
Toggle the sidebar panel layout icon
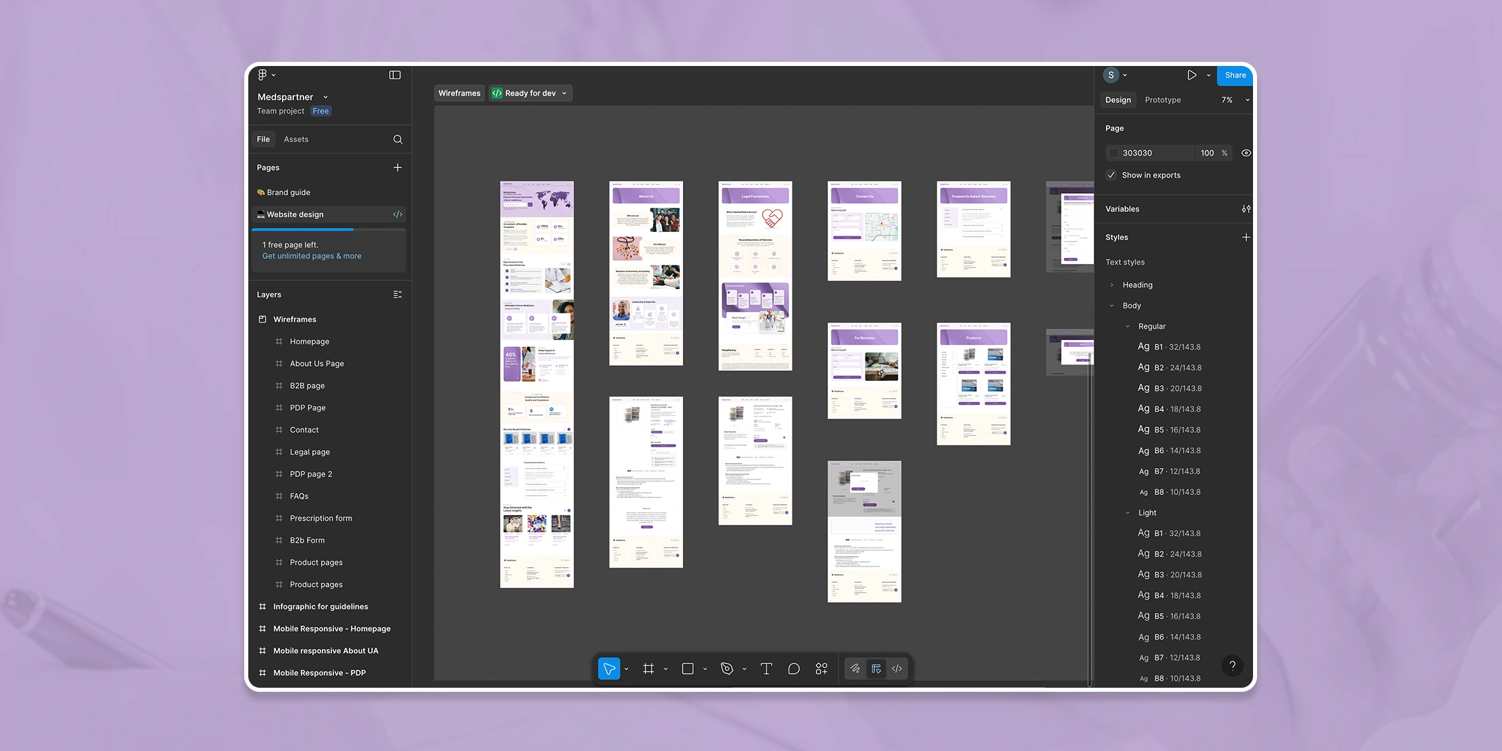[x=395, y=75]
